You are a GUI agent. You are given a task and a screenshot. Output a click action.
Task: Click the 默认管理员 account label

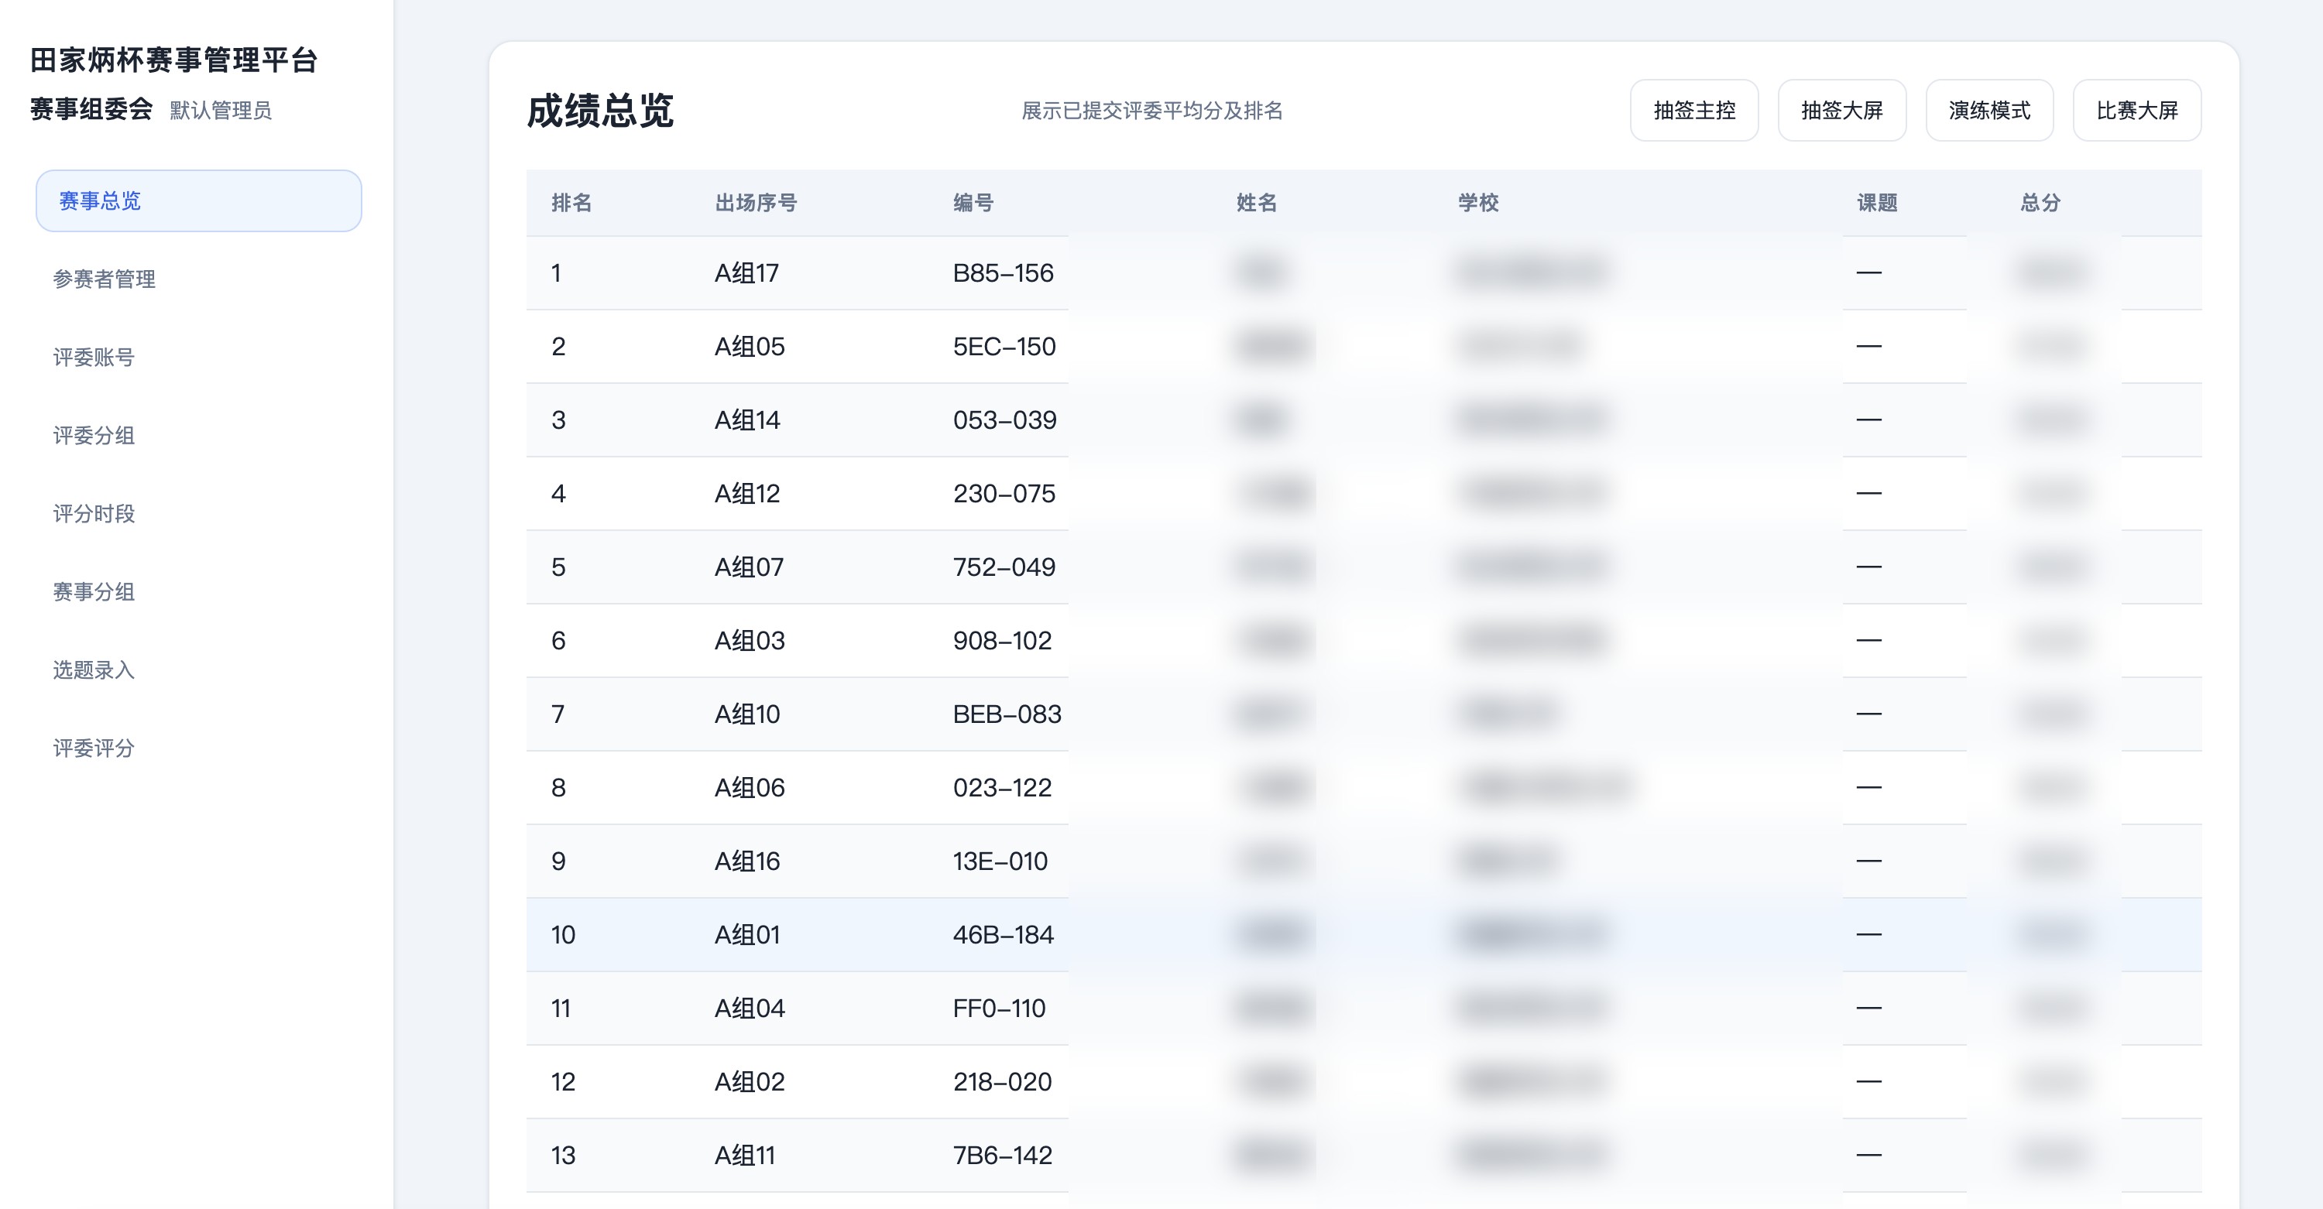[220, 110]
